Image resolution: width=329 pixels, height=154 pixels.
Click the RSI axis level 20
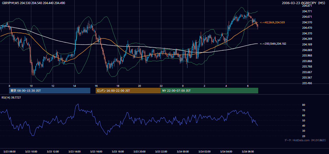pos(304,136)
